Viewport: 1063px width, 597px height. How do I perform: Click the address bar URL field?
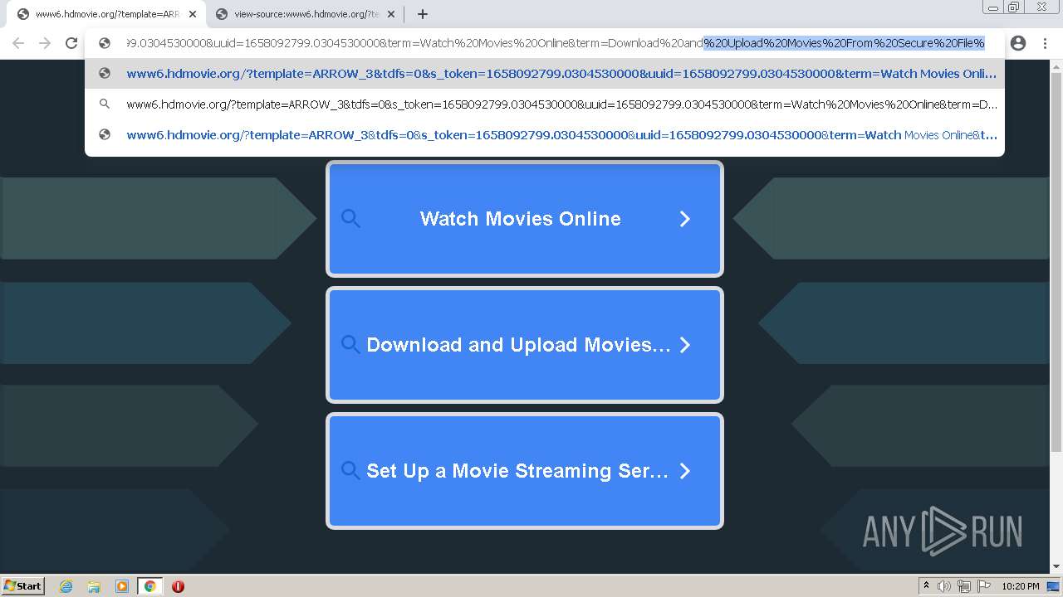coord(556,43)
